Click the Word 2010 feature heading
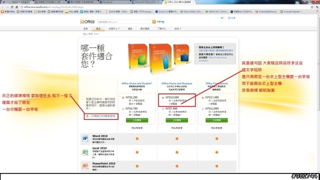This screenshot has width=320, height=180. (x=100, y=136)
